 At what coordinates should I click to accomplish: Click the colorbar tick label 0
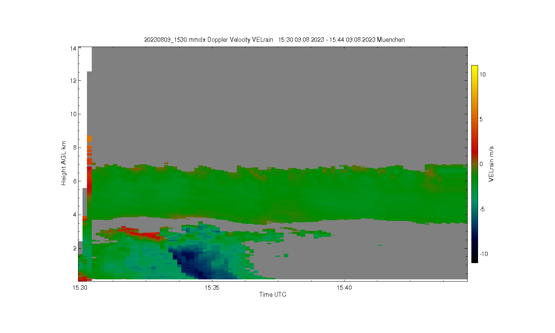point(481,164)
